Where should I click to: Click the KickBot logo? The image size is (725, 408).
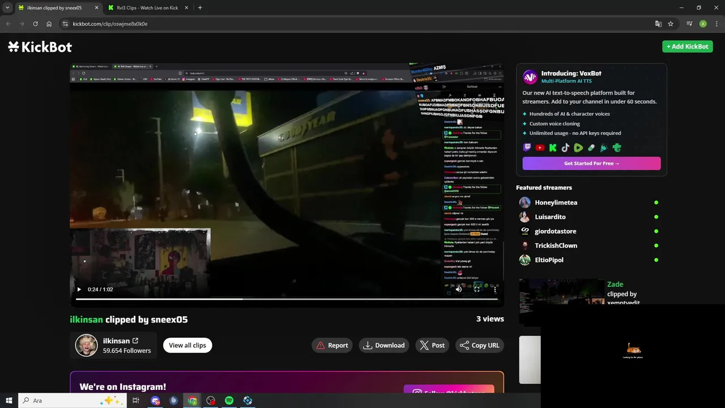tap(40, 46)
